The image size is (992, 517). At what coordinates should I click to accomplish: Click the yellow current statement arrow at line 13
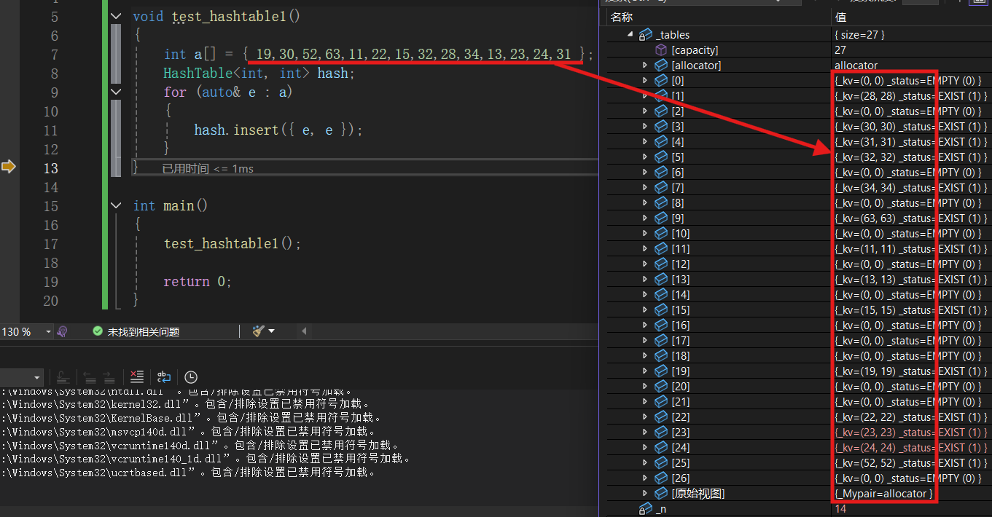pos(8,167)
